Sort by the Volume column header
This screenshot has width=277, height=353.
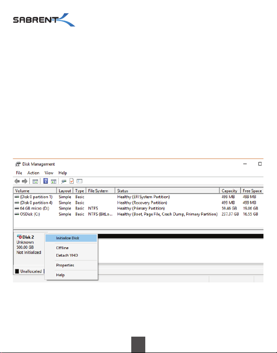[x=35, y=191]
